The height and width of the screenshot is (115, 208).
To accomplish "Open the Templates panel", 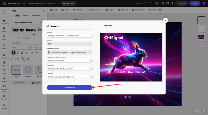I will click(4, 56).
